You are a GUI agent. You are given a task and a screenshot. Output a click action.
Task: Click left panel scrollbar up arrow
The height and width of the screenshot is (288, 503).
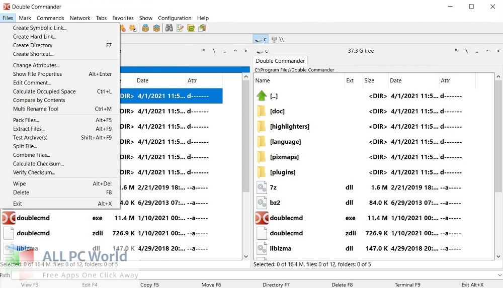coord(246,77)
